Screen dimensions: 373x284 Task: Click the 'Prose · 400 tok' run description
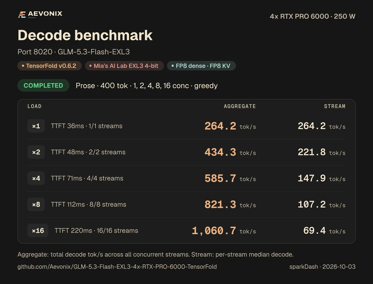tap(147, 86)
